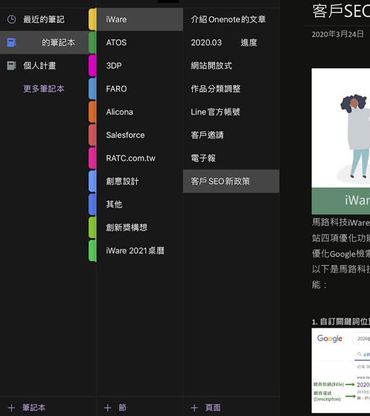The image size is (370, 416).
Task: Open the Line 官方帳號 page
Action: 231,112
